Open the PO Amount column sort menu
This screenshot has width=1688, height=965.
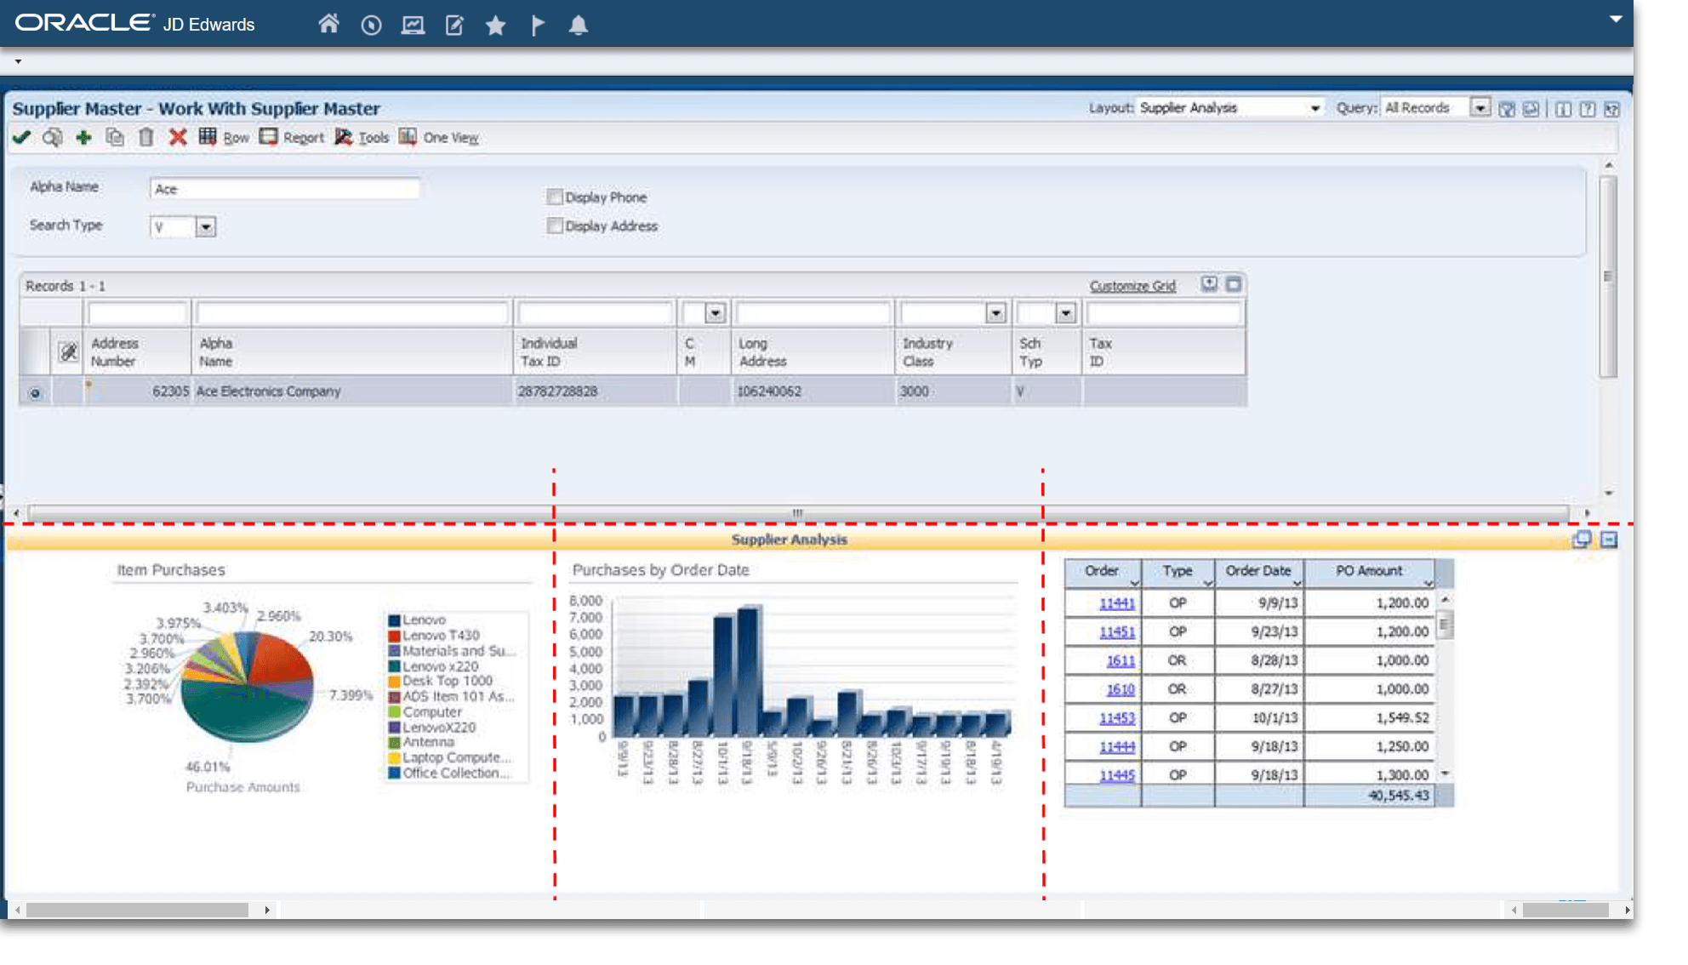pyautogui.click(x=1428, y=583)
